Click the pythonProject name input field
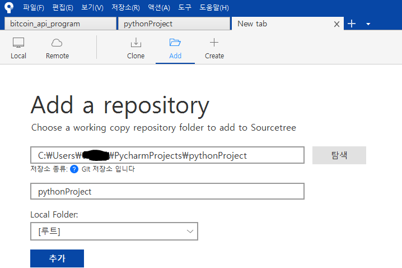The image size is (402, 268). [x=167, y=191]
